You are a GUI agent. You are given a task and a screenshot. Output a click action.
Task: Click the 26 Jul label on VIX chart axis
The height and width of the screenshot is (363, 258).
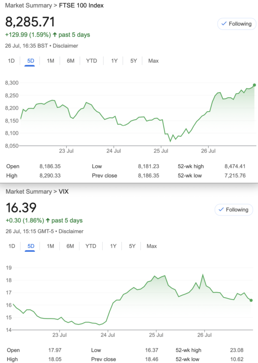point(204,335)
